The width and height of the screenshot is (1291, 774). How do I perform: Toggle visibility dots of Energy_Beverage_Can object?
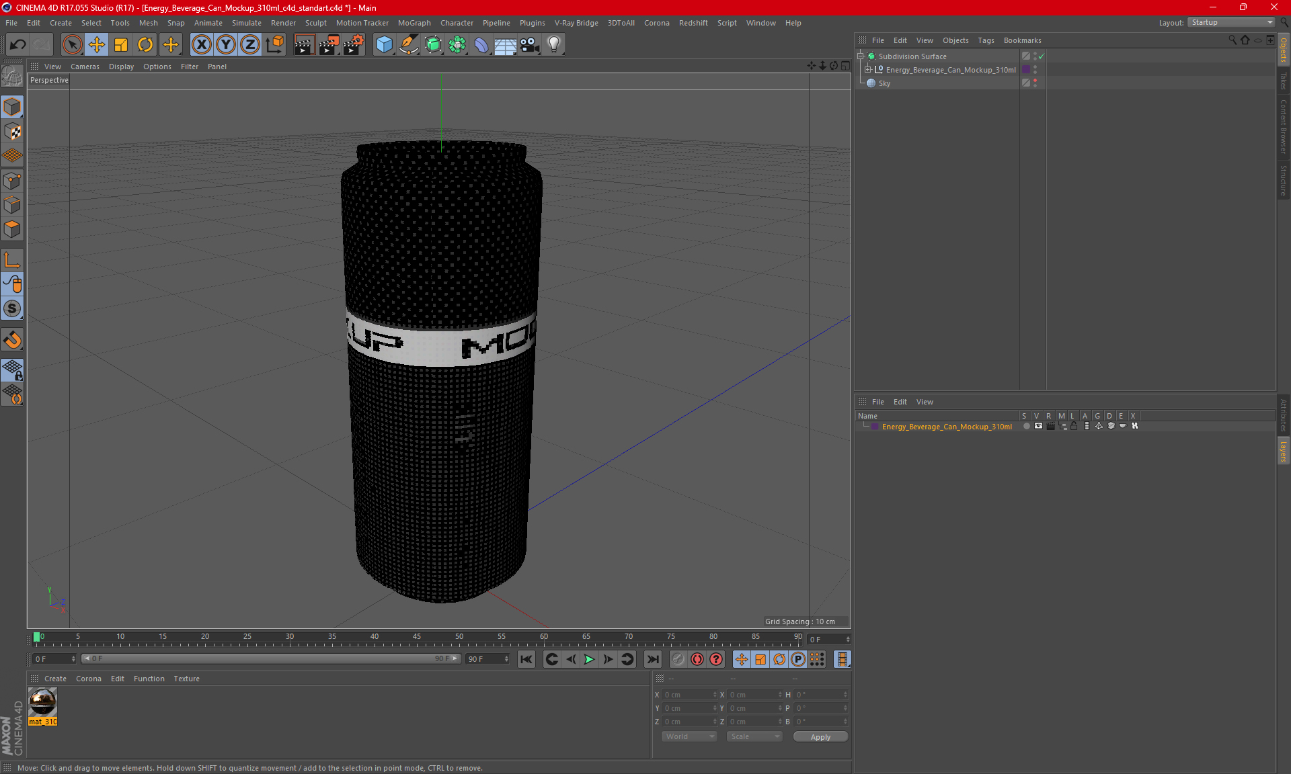point(1035,70)
